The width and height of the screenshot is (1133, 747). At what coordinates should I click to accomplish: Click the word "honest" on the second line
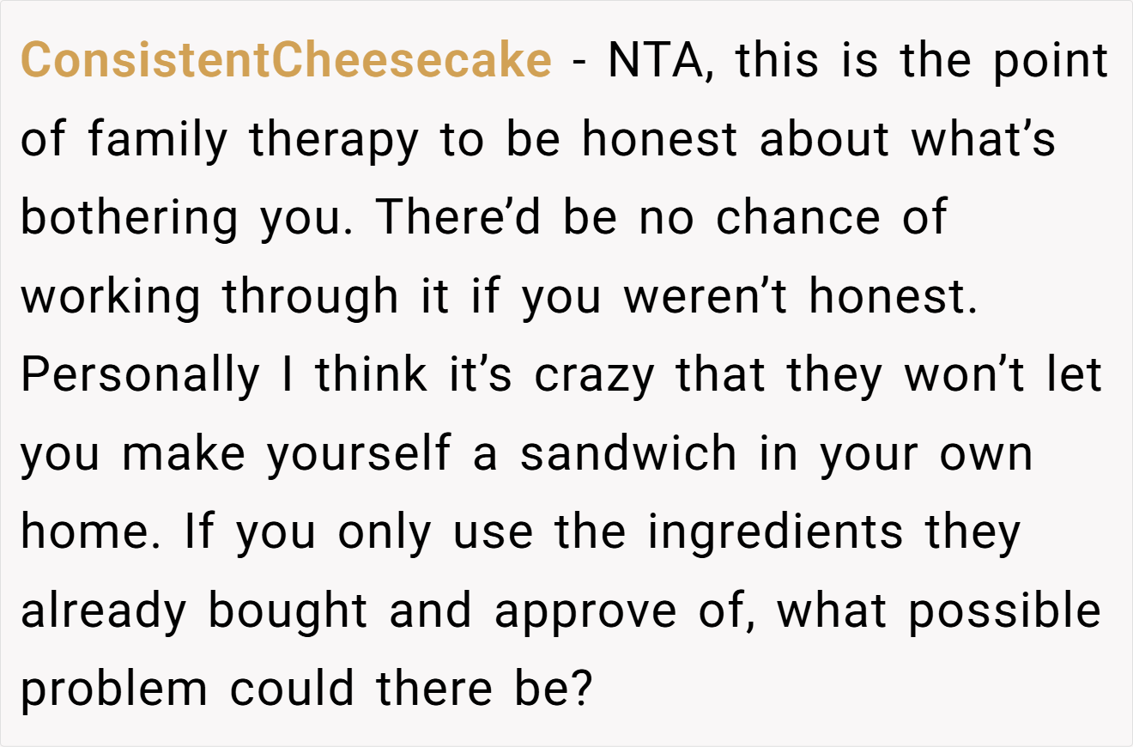coord(659,139)
